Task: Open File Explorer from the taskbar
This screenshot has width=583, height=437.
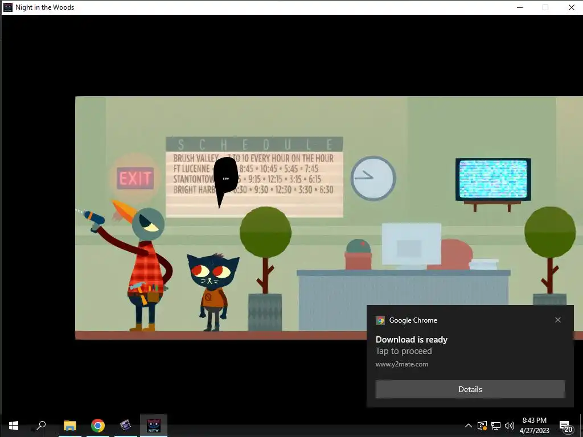Action: (x=70, y=426)
